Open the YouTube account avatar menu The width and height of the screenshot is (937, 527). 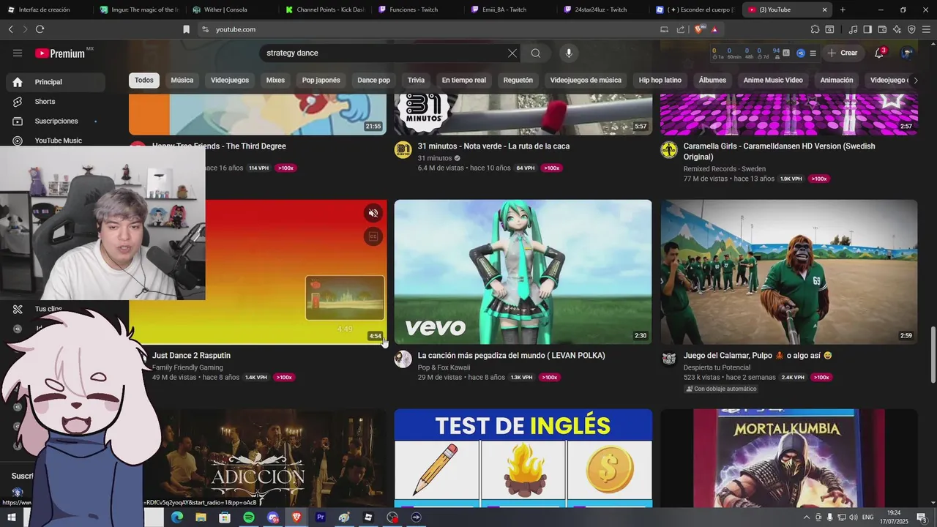click(x=907, y=53)
